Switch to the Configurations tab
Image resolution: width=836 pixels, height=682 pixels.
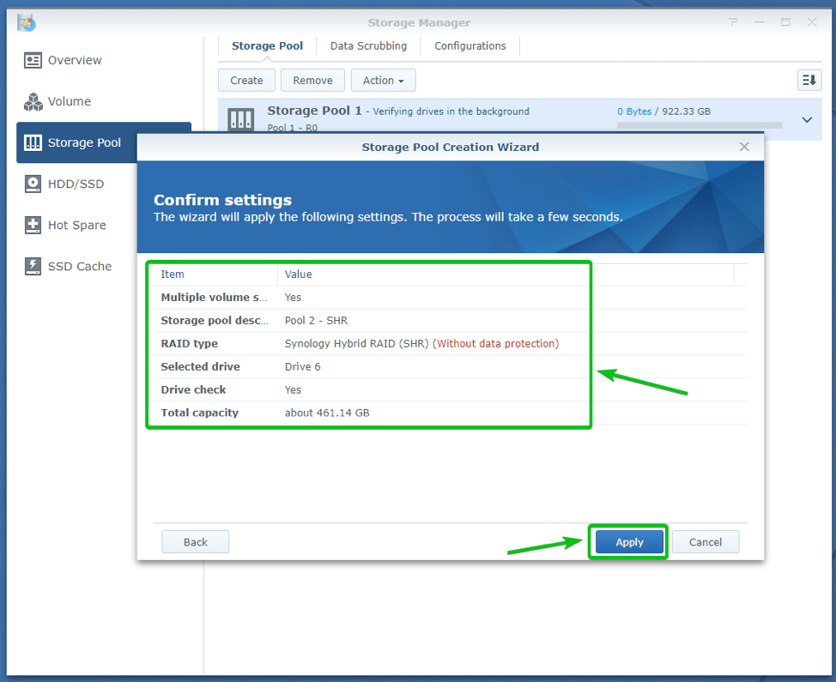tap(469, 45)
